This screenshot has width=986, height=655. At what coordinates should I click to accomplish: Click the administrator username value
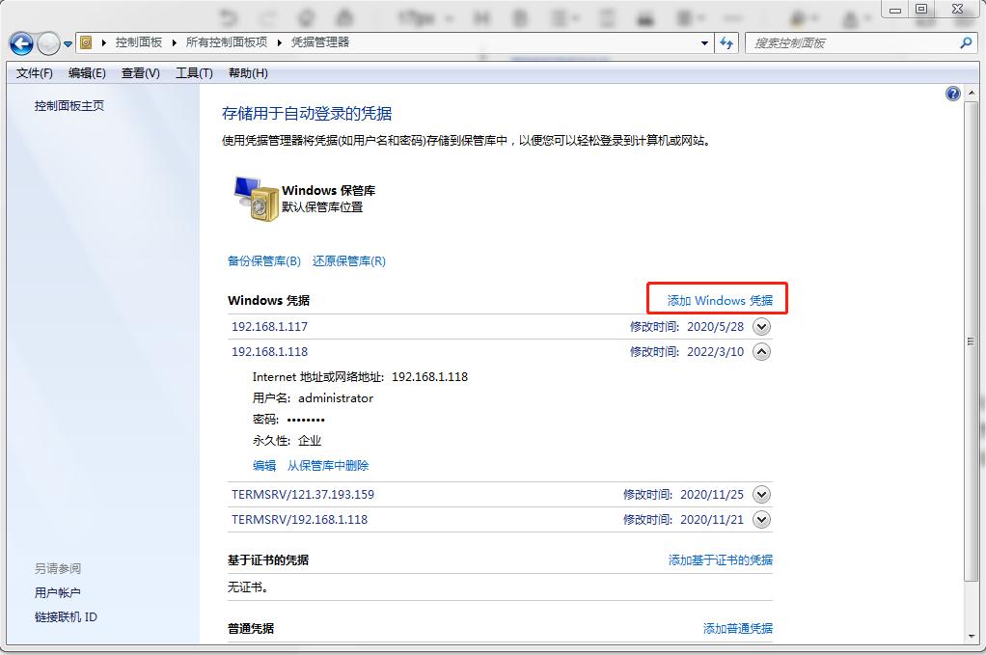coord(336,397)
